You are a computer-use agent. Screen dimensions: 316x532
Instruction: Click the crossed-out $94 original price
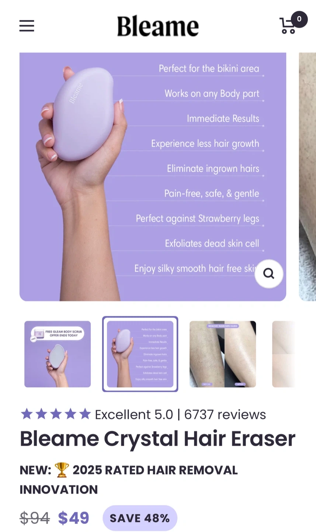[35, 518]
